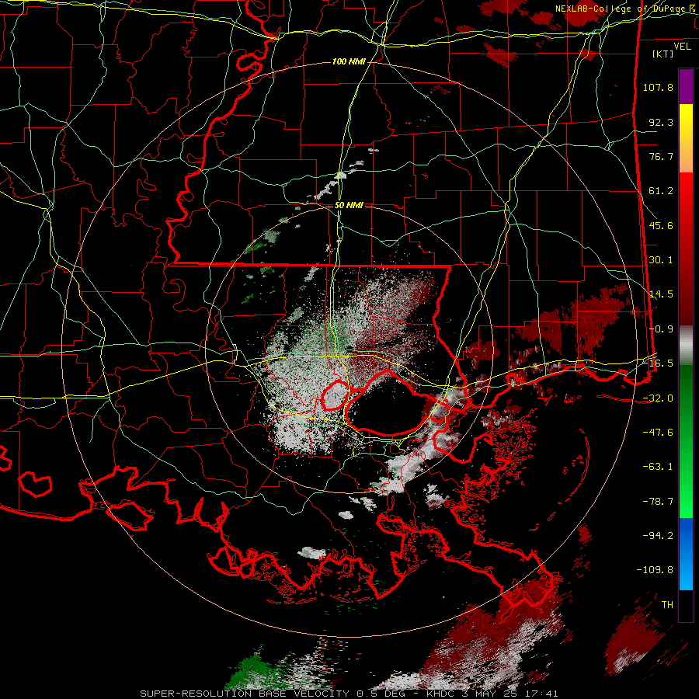Image resolution: width=699 pixels, height=699 pixels.
Task: Click the 14.5 velocity scale value
Action: pos(661,294)
